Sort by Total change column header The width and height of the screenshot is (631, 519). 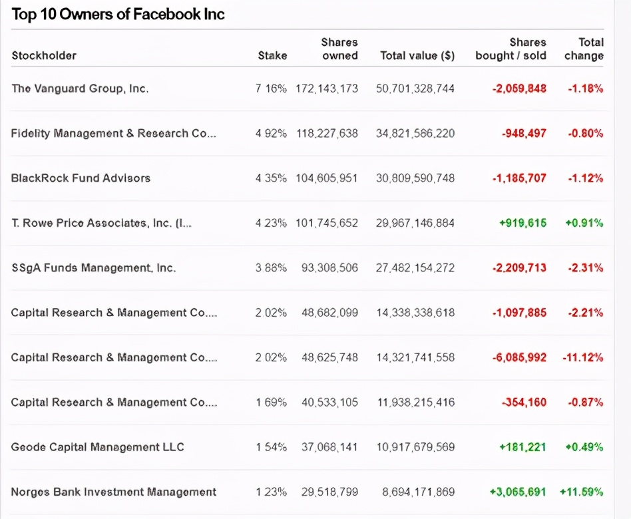click(x=583, y=49)
